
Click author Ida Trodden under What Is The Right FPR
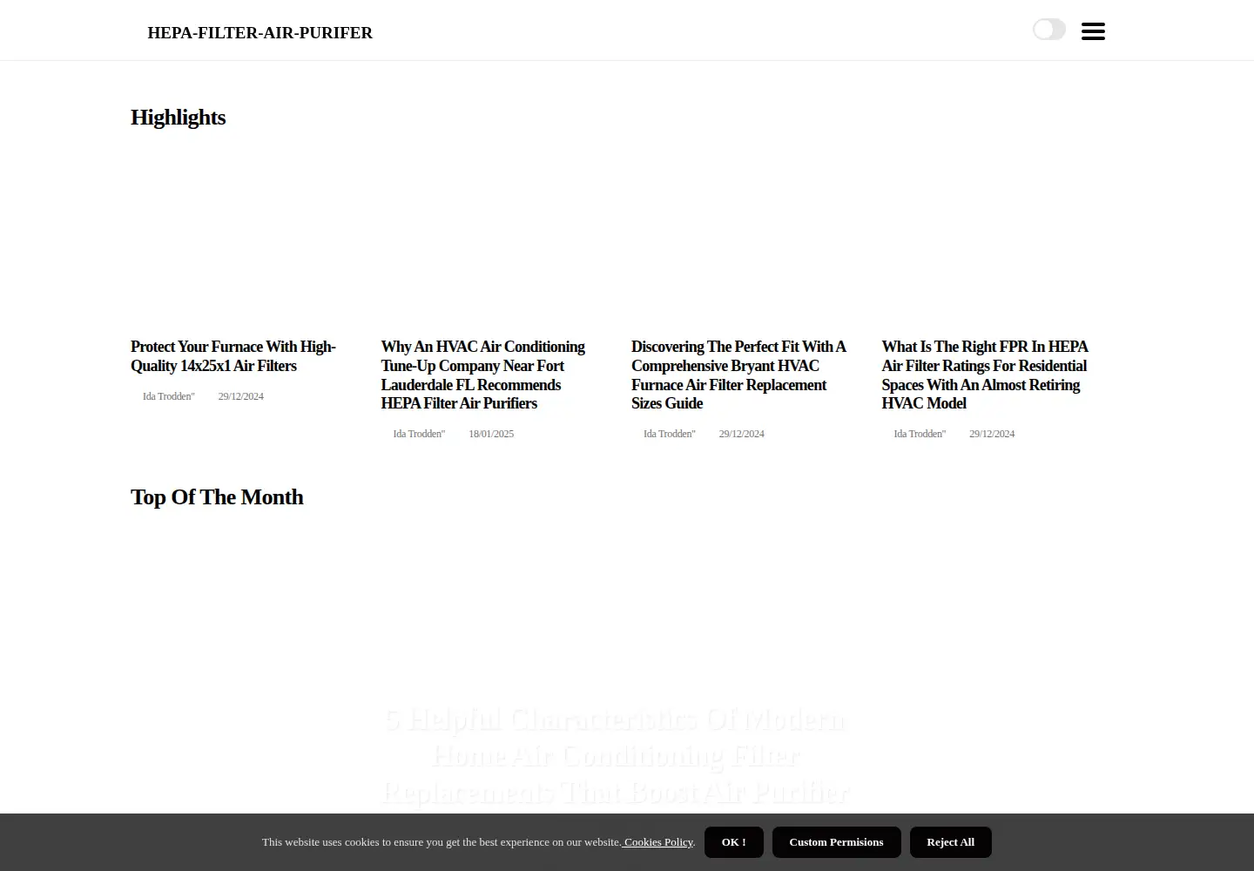point(920,434)
